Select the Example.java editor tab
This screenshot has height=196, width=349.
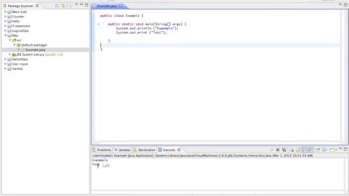pyautogui.click(x=107, y=6)
